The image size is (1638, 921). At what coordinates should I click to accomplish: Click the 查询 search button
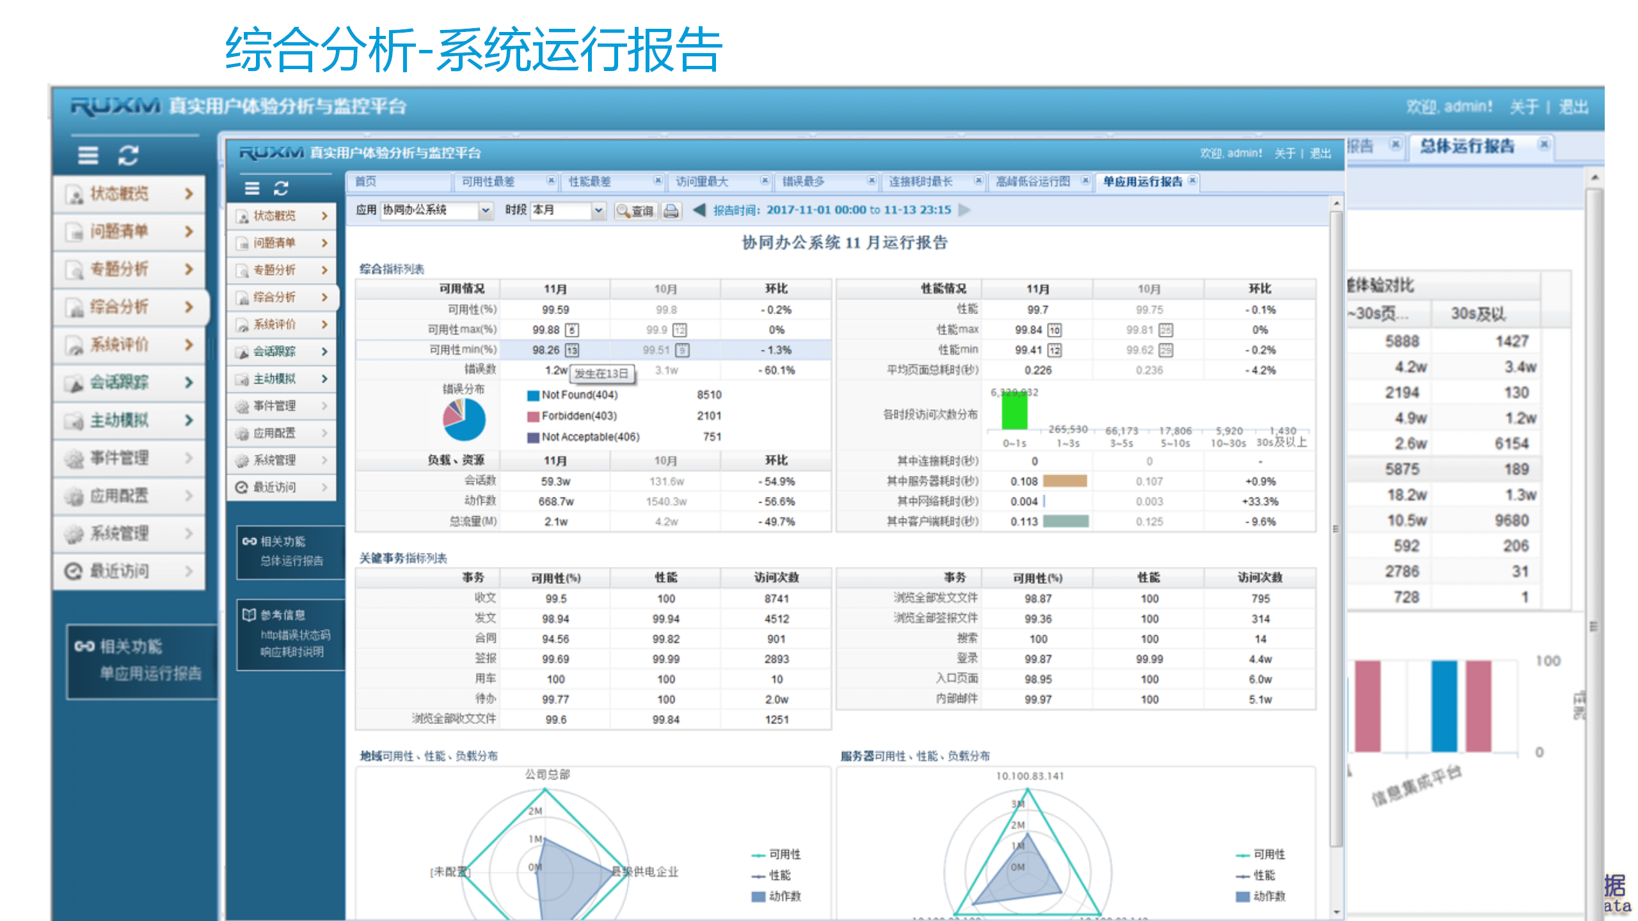(x=635, y=210)
